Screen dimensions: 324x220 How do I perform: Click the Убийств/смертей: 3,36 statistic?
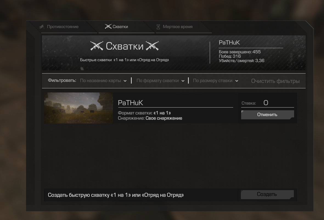(x=241, y=61)
